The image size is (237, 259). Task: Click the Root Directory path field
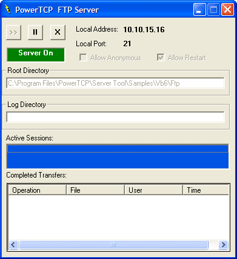115,83
